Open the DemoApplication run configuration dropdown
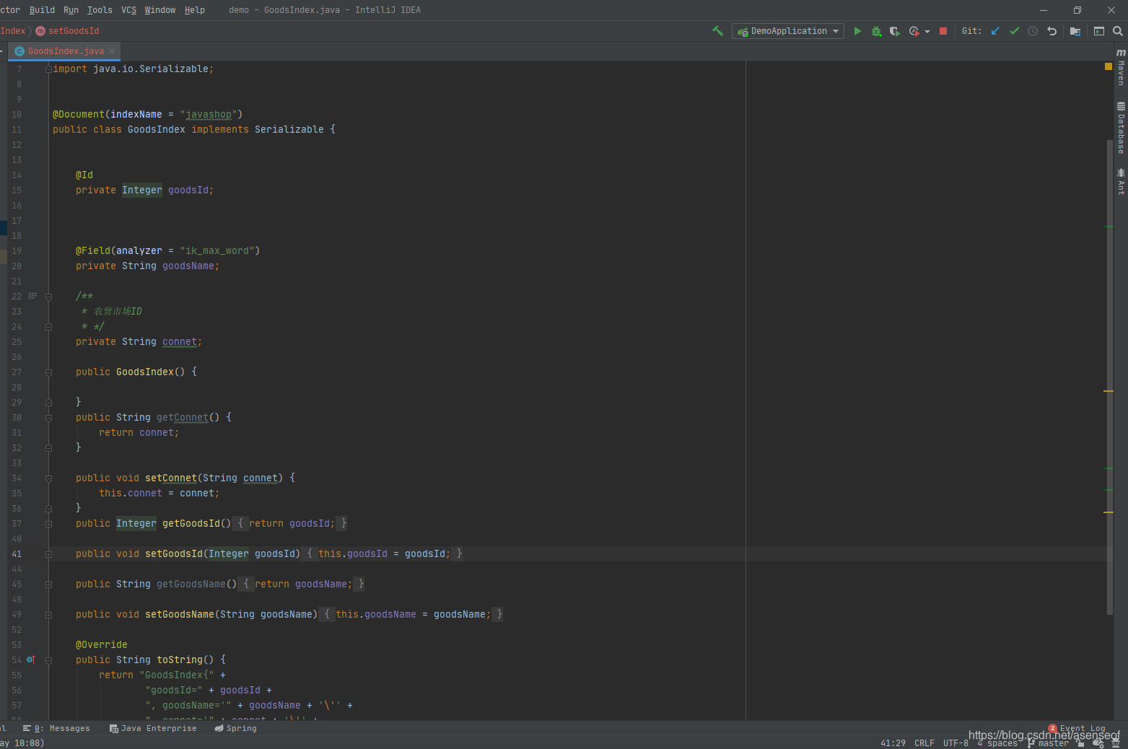Viewport: 1128px width, 749px height. pyautogui.click(x=788, y=31)
